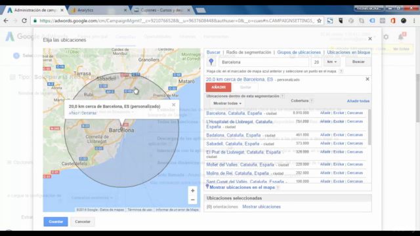The width and height of the screenshot is (420, 236).
Task: Click the red Office extension icon
Action: (x=393, y=20)
